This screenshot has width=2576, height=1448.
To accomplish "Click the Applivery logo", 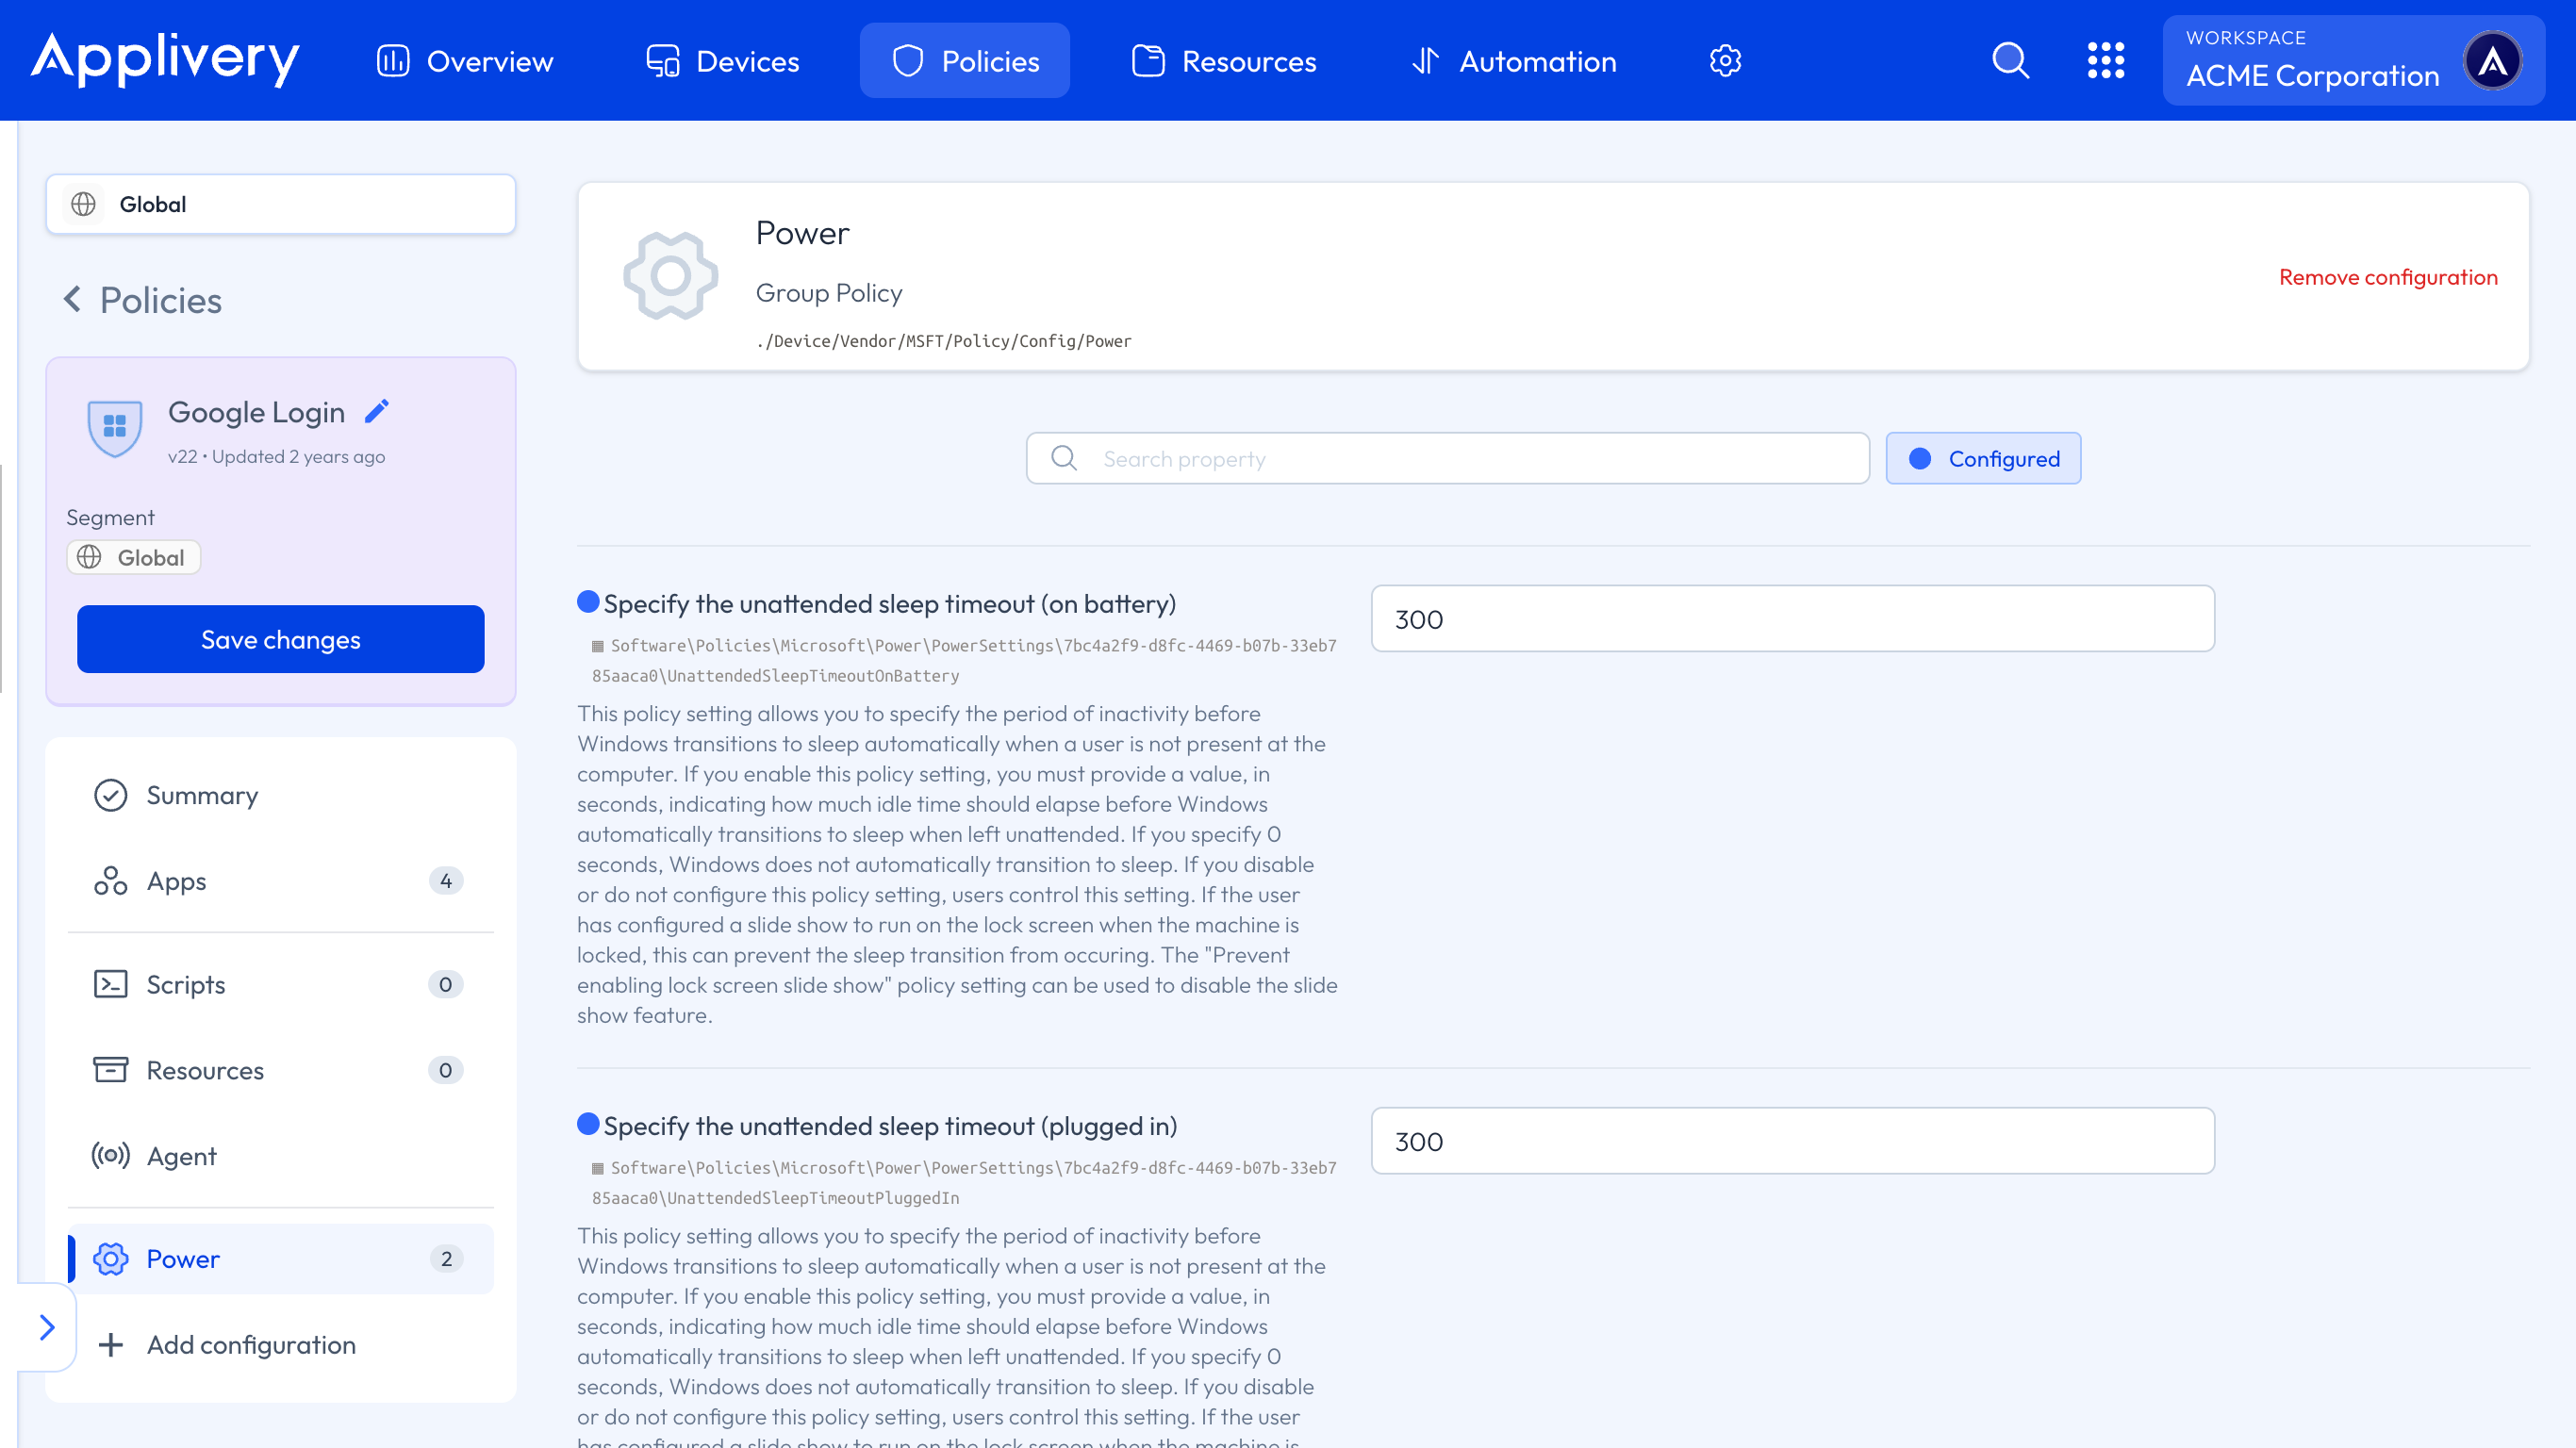I will click(x=165, y=59).
